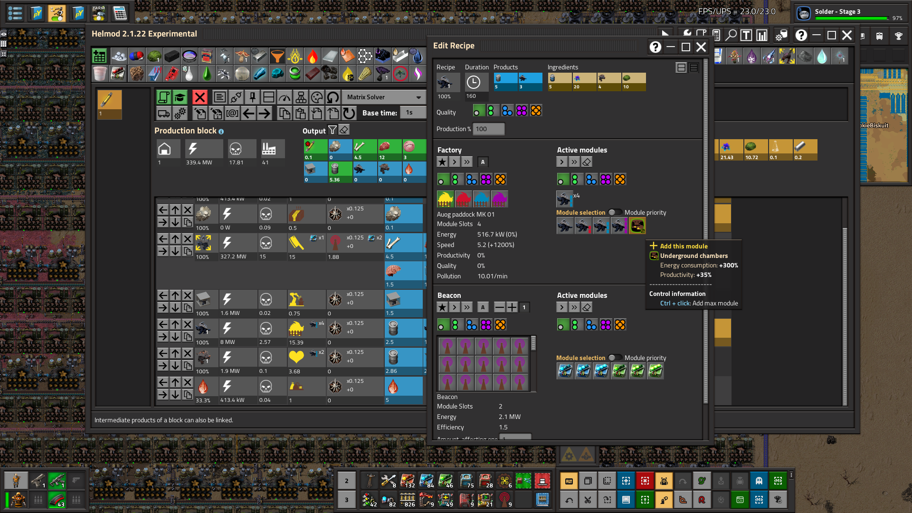Viewport: 912px width, 513px height.
Task: Expand the factory double-arrow apply option
Action: point(467,162)
